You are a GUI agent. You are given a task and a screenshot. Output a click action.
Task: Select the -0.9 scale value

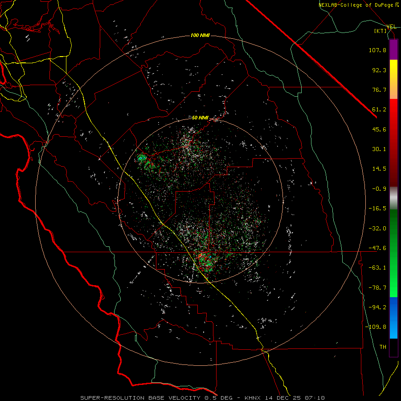(x=377, y=189)
